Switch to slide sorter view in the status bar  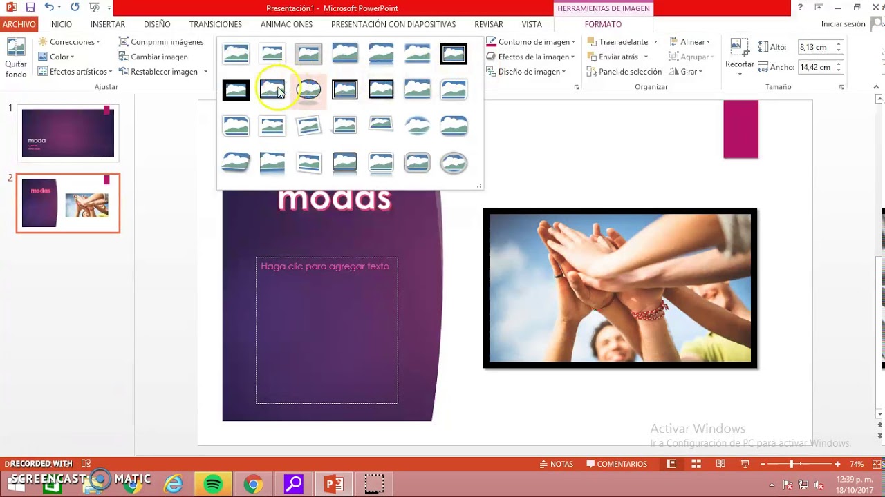click(696, 464)
